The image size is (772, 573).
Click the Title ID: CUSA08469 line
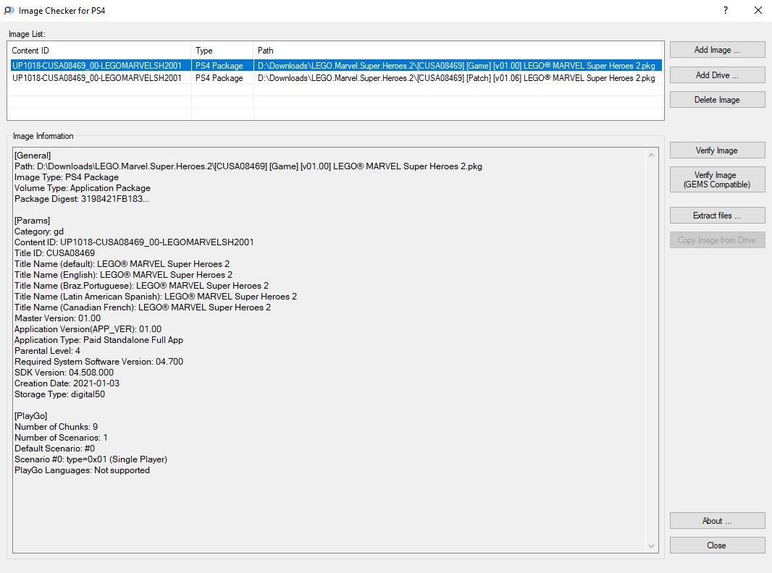54,252
